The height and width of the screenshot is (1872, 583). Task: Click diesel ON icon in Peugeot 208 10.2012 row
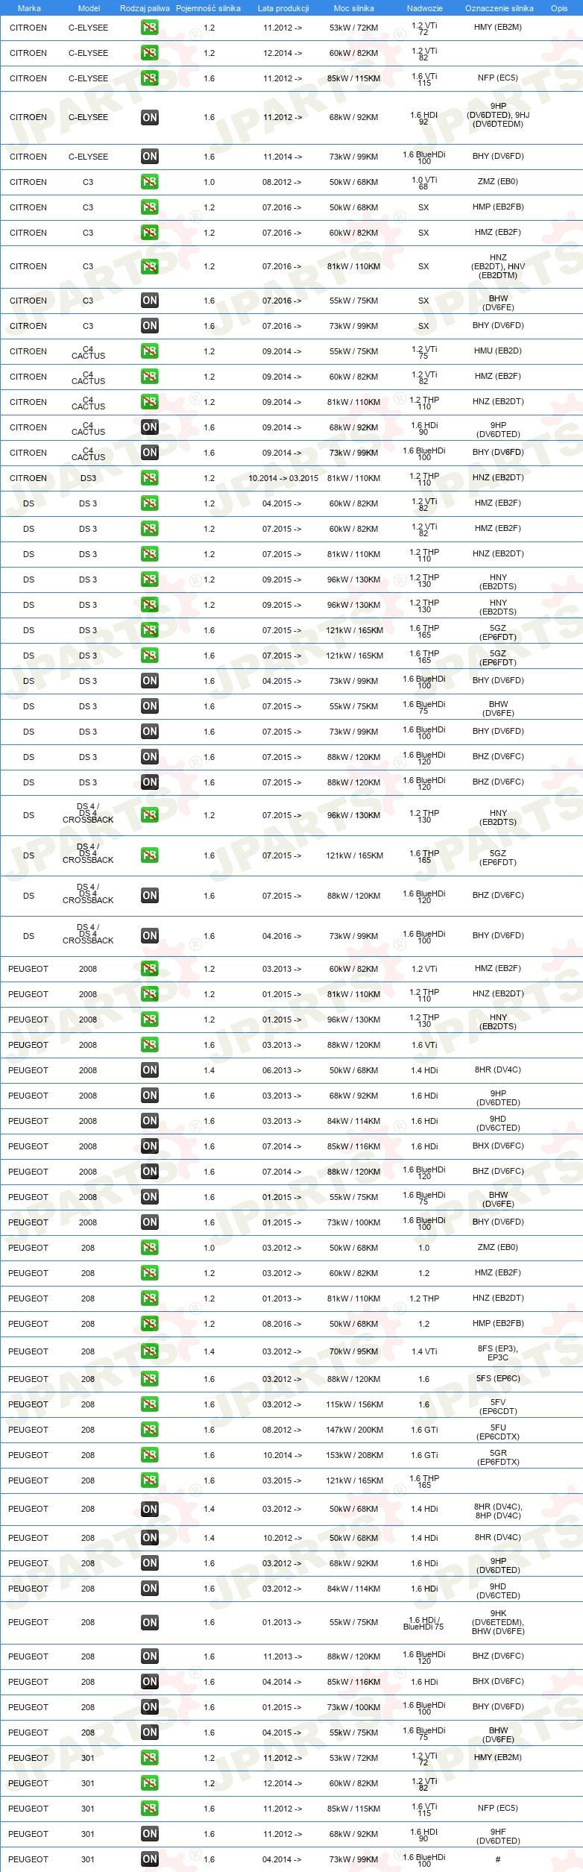coord(150,1538)
